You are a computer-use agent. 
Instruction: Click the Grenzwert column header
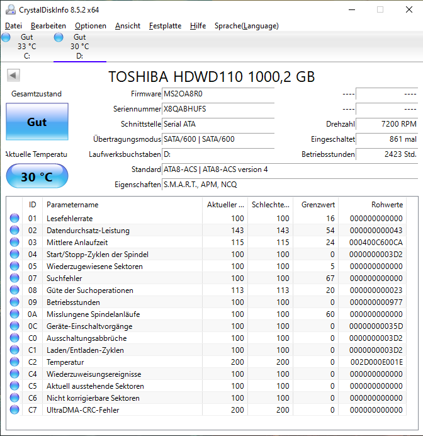316,205
